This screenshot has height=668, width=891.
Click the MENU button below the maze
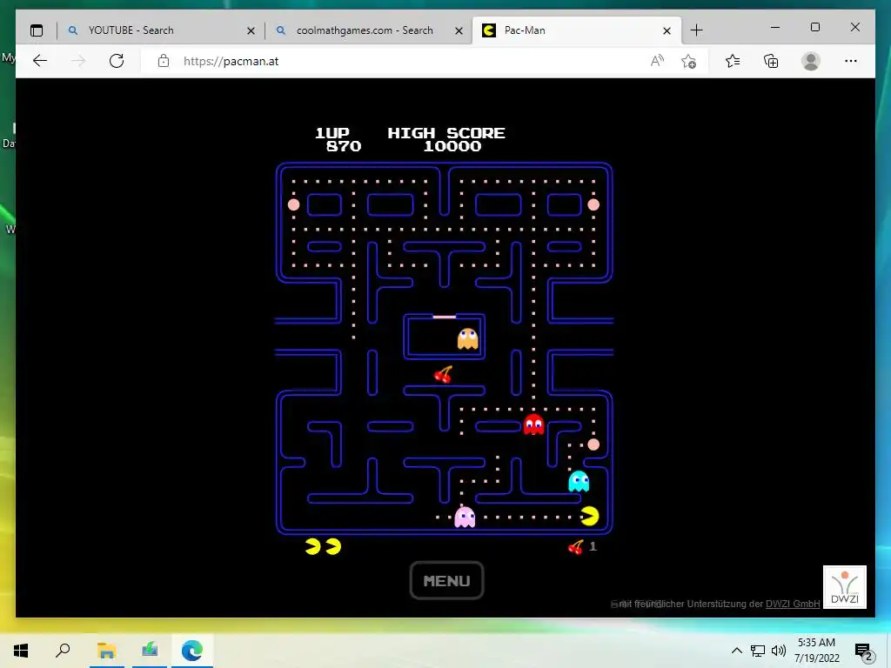[446, 580]
